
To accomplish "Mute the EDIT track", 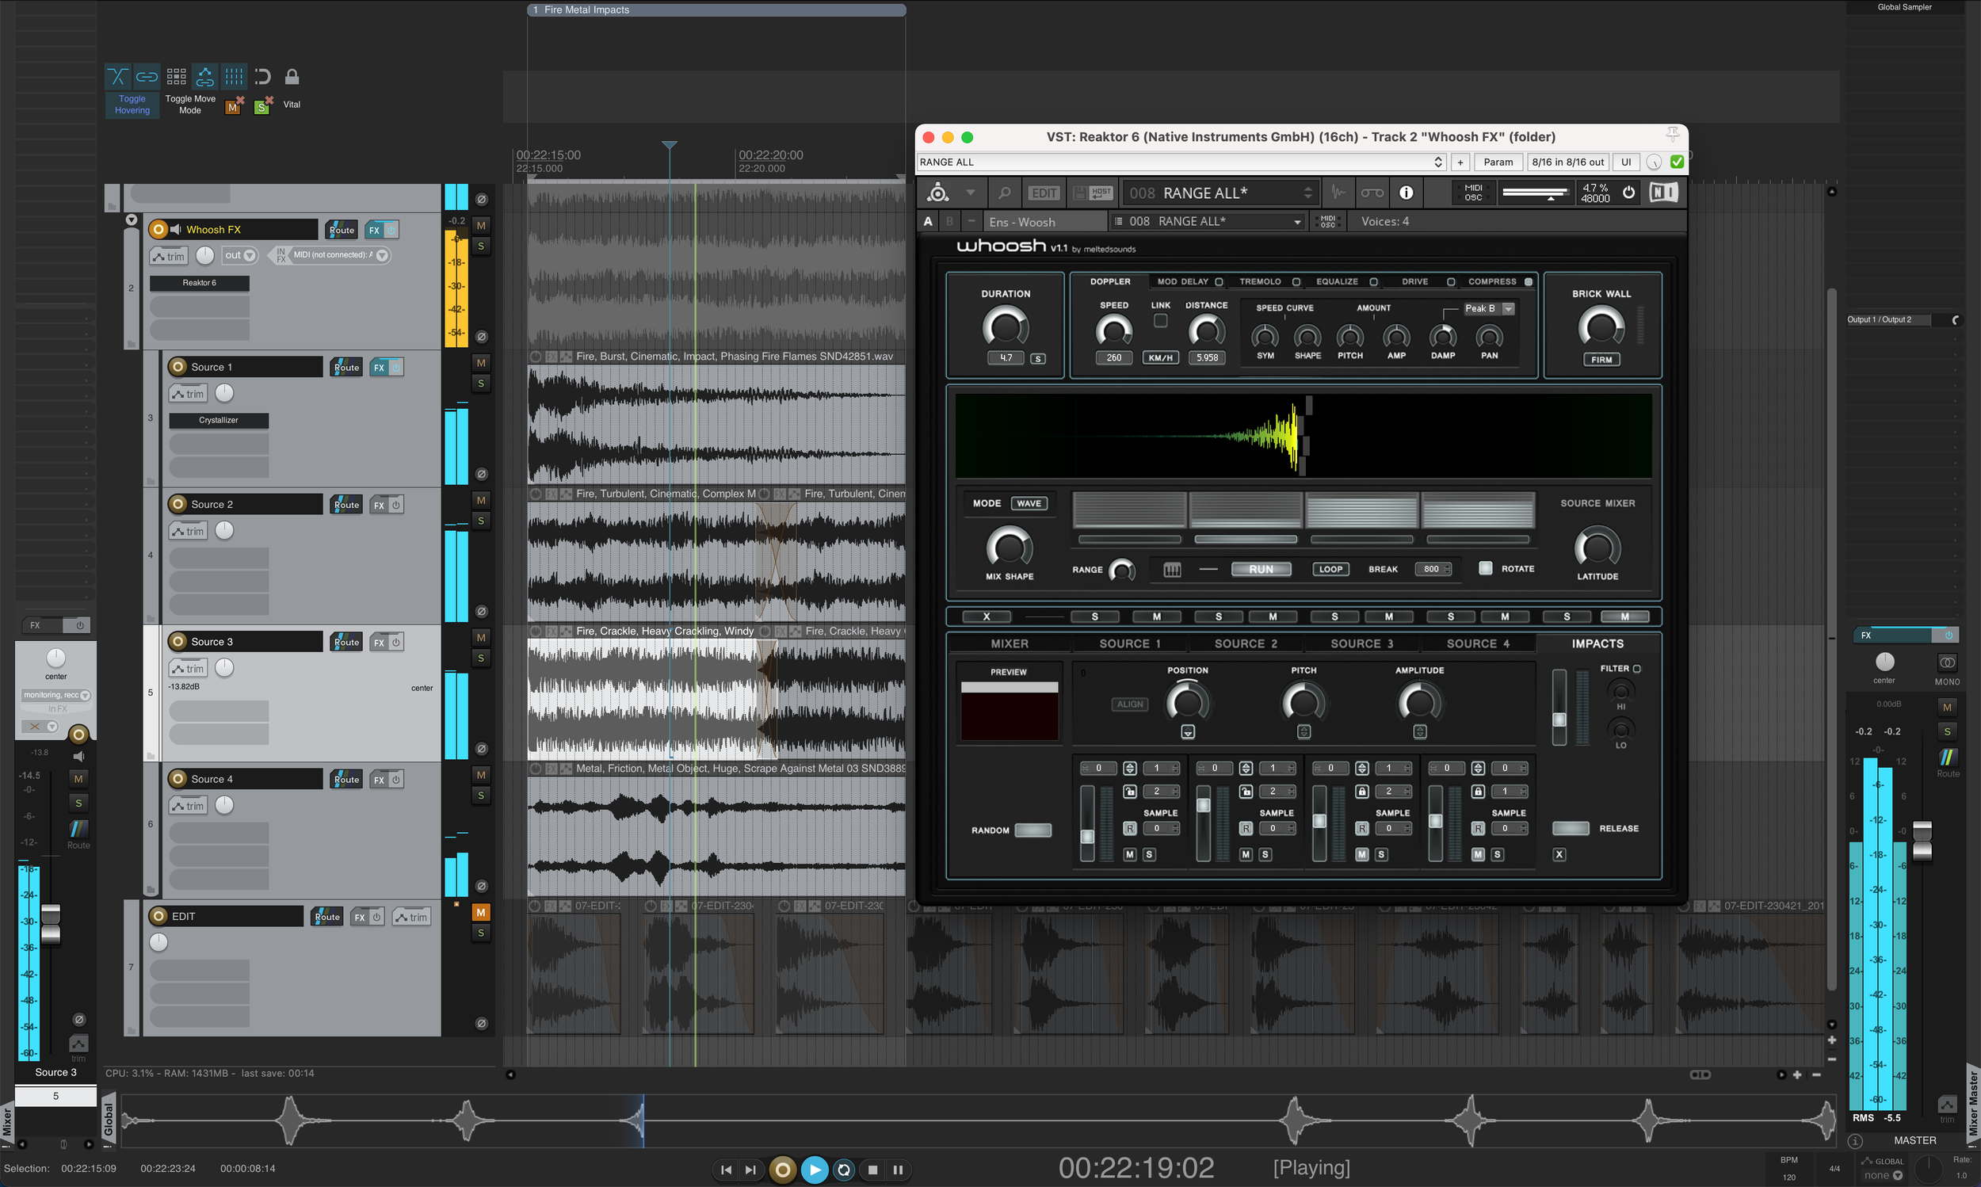I will [x=481, y=912].
